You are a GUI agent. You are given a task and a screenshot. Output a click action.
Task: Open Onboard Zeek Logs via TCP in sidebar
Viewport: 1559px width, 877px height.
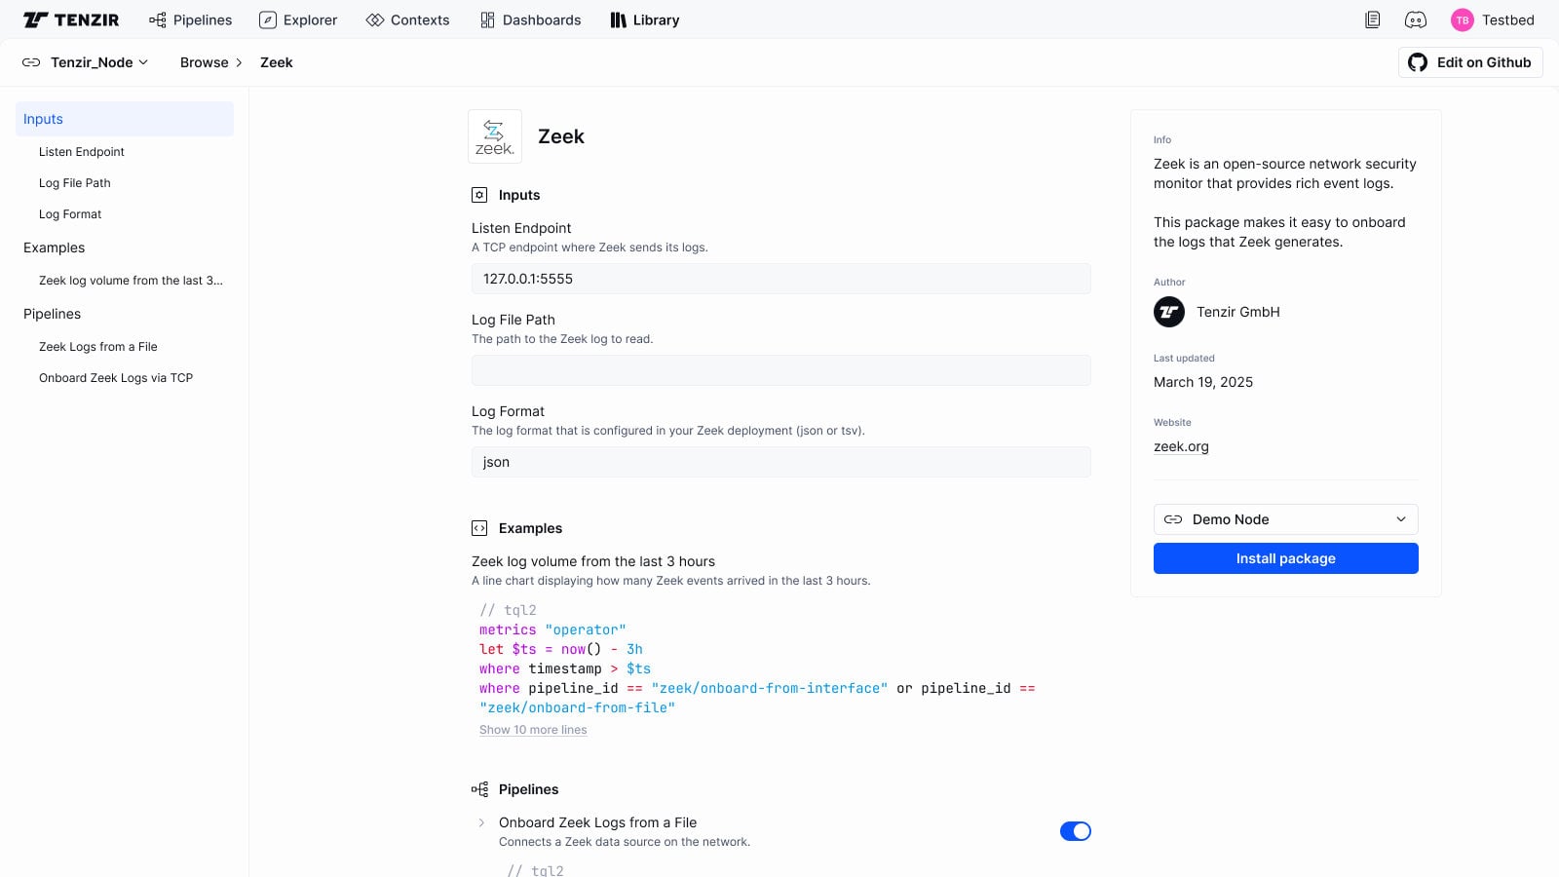pos(116,378)
